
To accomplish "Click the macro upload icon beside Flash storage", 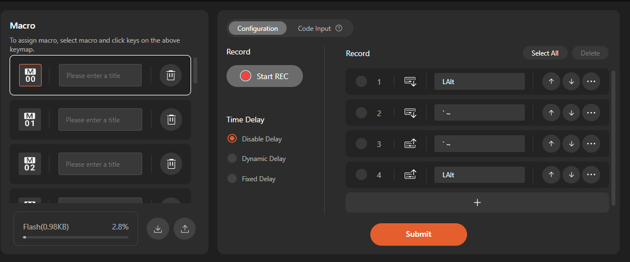I will (x=184, y=228).
